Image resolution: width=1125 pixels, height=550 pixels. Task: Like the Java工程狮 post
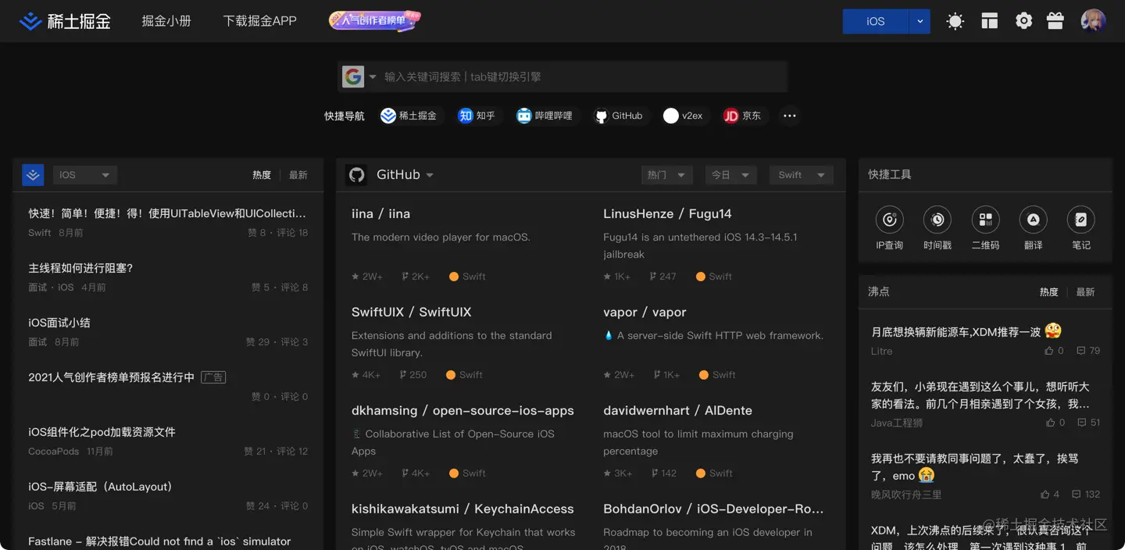point(1055,423)
